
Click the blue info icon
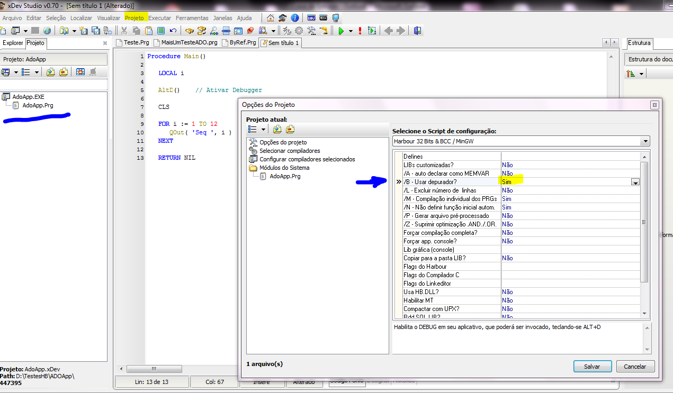point(295,18)
